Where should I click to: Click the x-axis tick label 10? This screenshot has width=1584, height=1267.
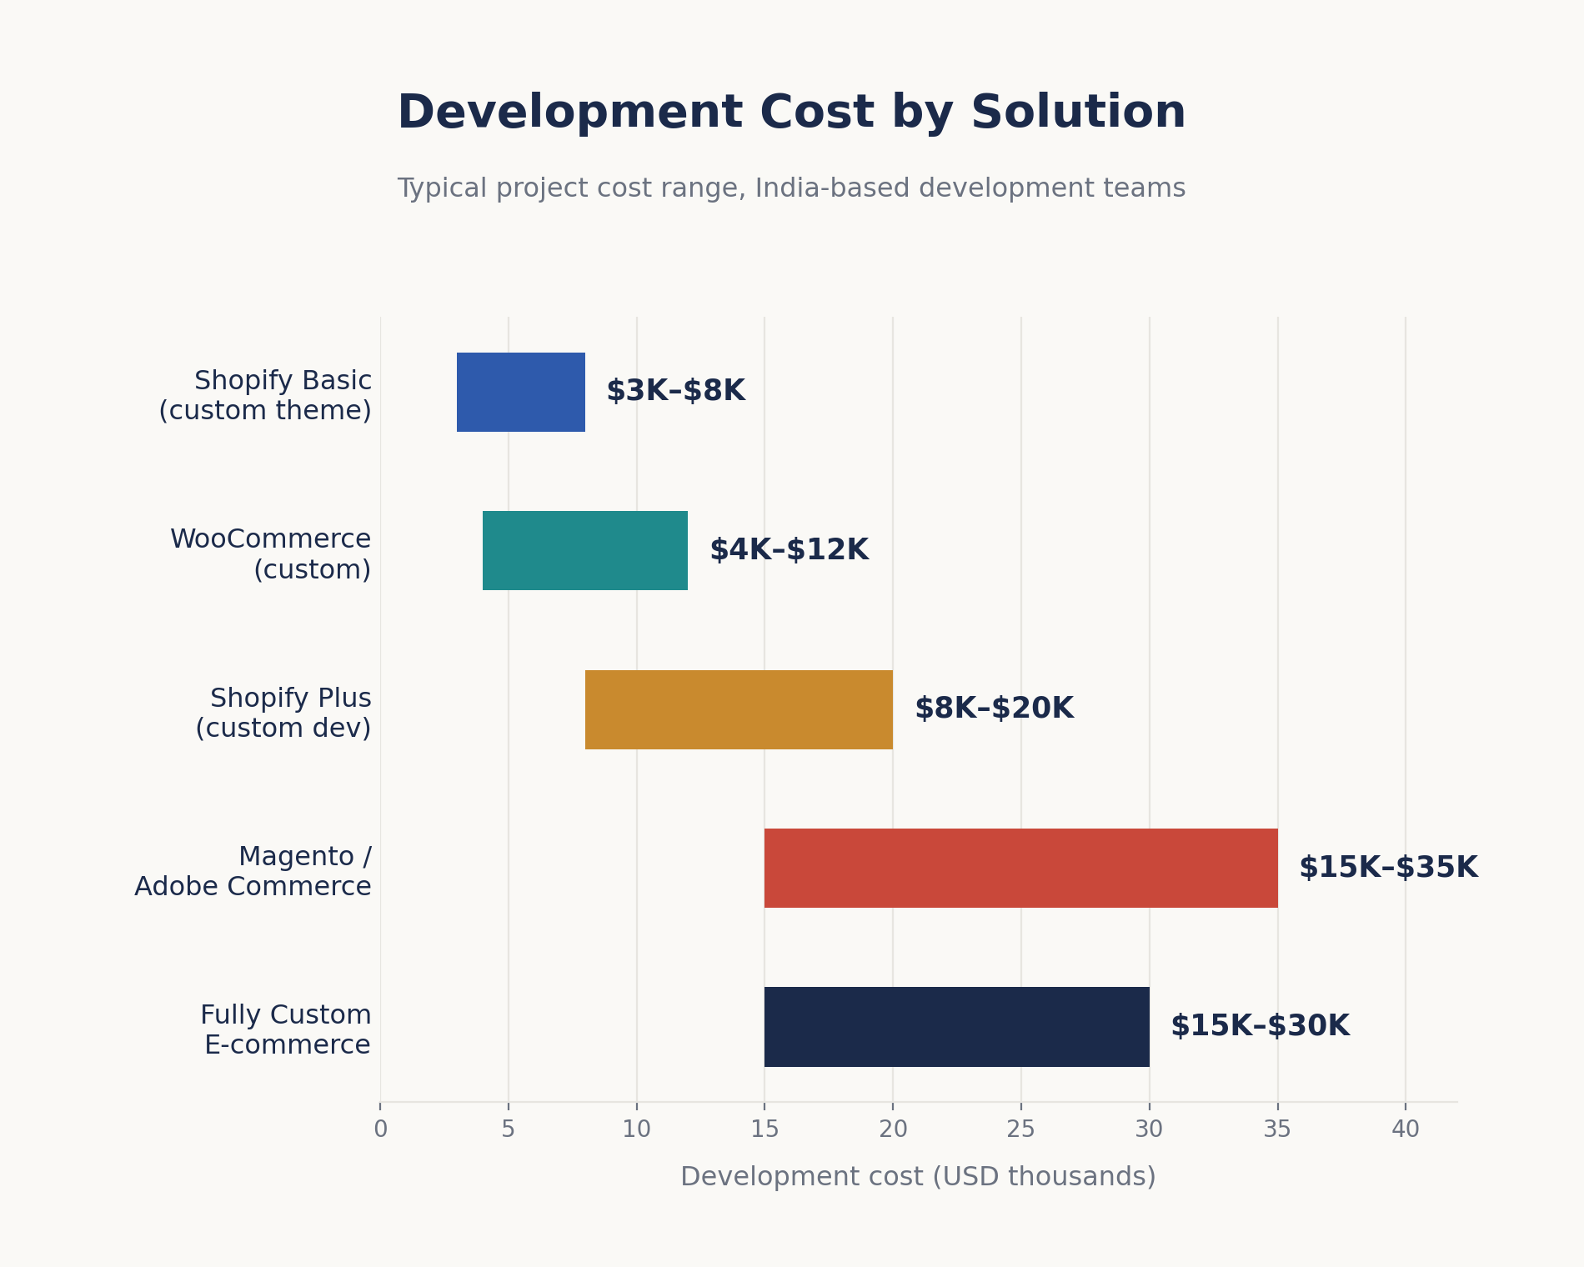636,1129
